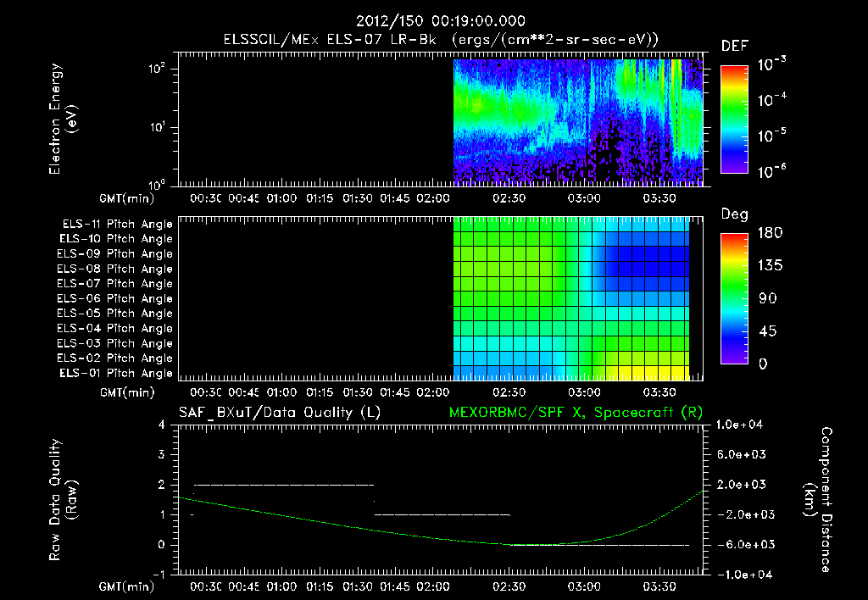The image size is (868, 600).
Task: Click the 03:00 tick label under pitch angle plot
Action: pyautogui.click(x=584, y=393)
